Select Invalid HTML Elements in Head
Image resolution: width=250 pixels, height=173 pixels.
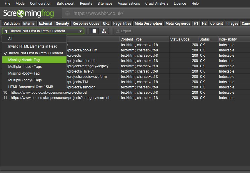33,46
